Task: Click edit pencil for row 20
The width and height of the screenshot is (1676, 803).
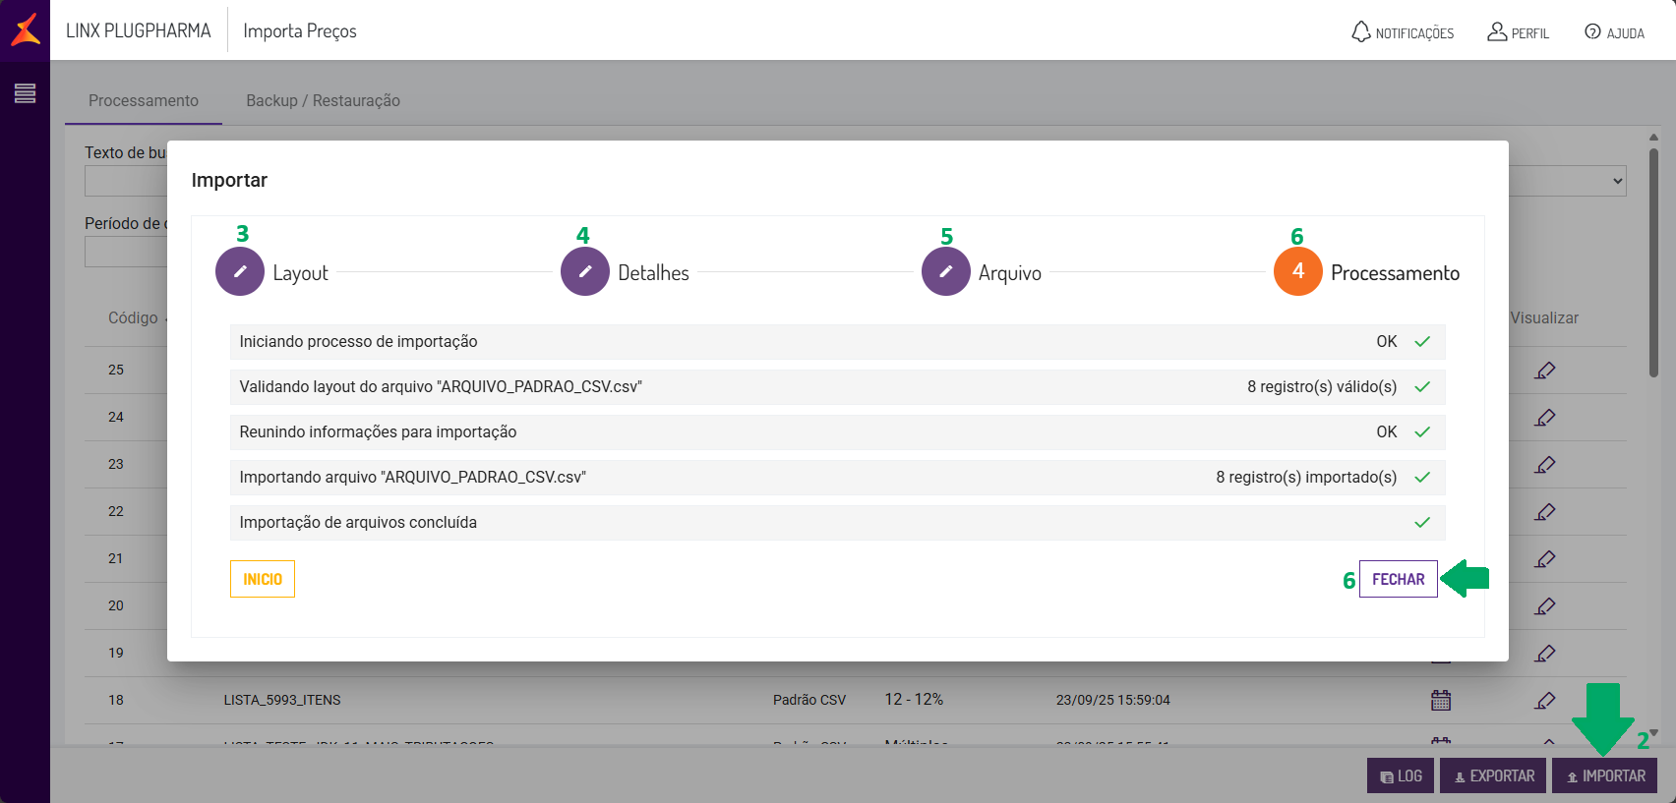Action: click(1545, 606)
